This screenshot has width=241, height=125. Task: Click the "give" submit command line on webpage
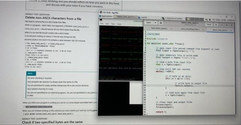(48, 114)
